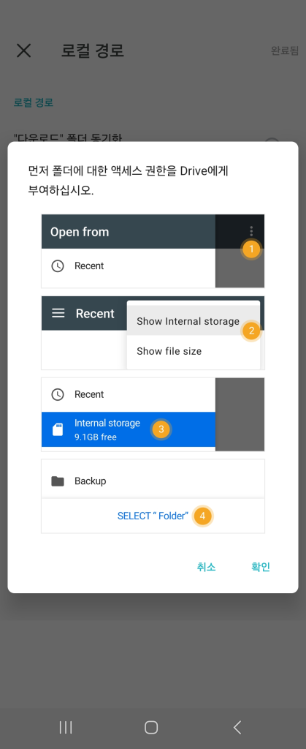Tap the Android home navigation button
This screenshot has height=749, width=306.
pos(151,728)
